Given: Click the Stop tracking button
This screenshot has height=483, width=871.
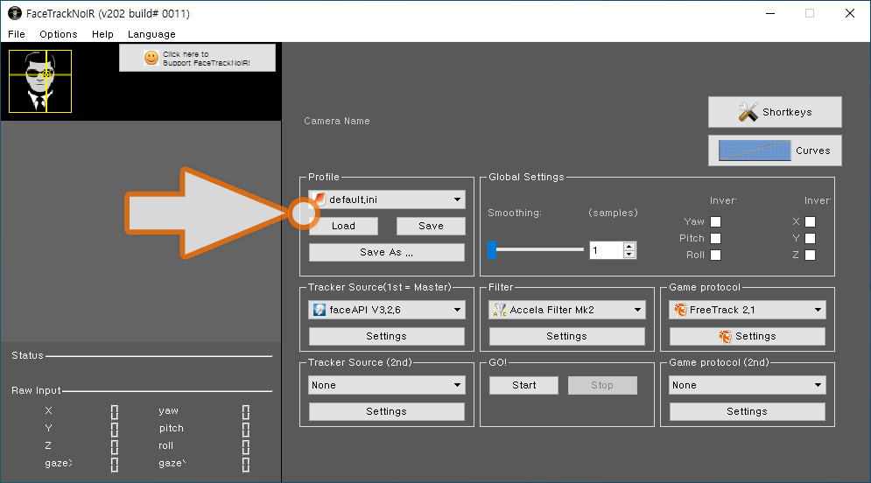Looking at the screenshot, I should (603, 385).
